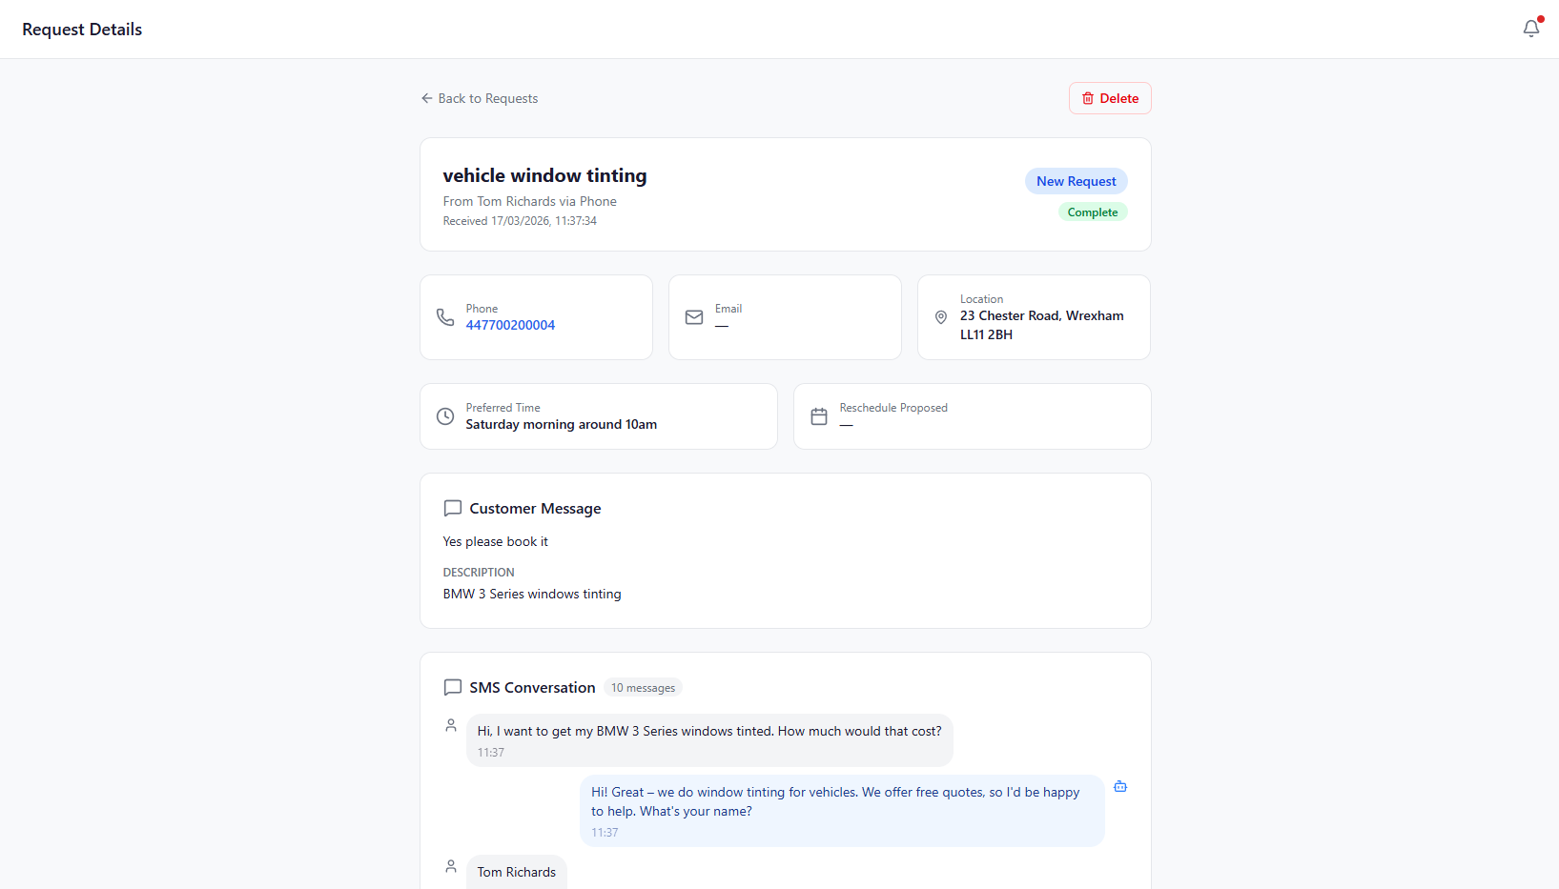Click the Customer Message speech bubble icon

[x=453, y=508]
